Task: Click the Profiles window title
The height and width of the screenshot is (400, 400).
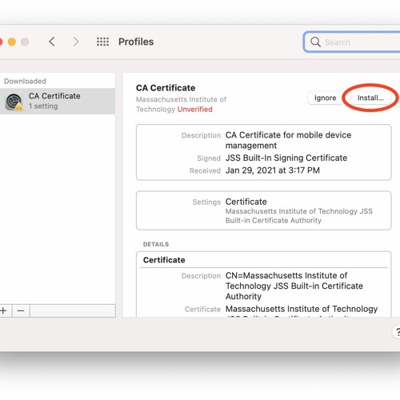Action: coord(136,42)
